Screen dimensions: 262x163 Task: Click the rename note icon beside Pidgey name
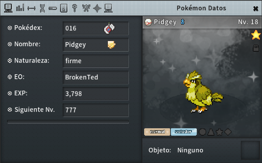(112, 45)
